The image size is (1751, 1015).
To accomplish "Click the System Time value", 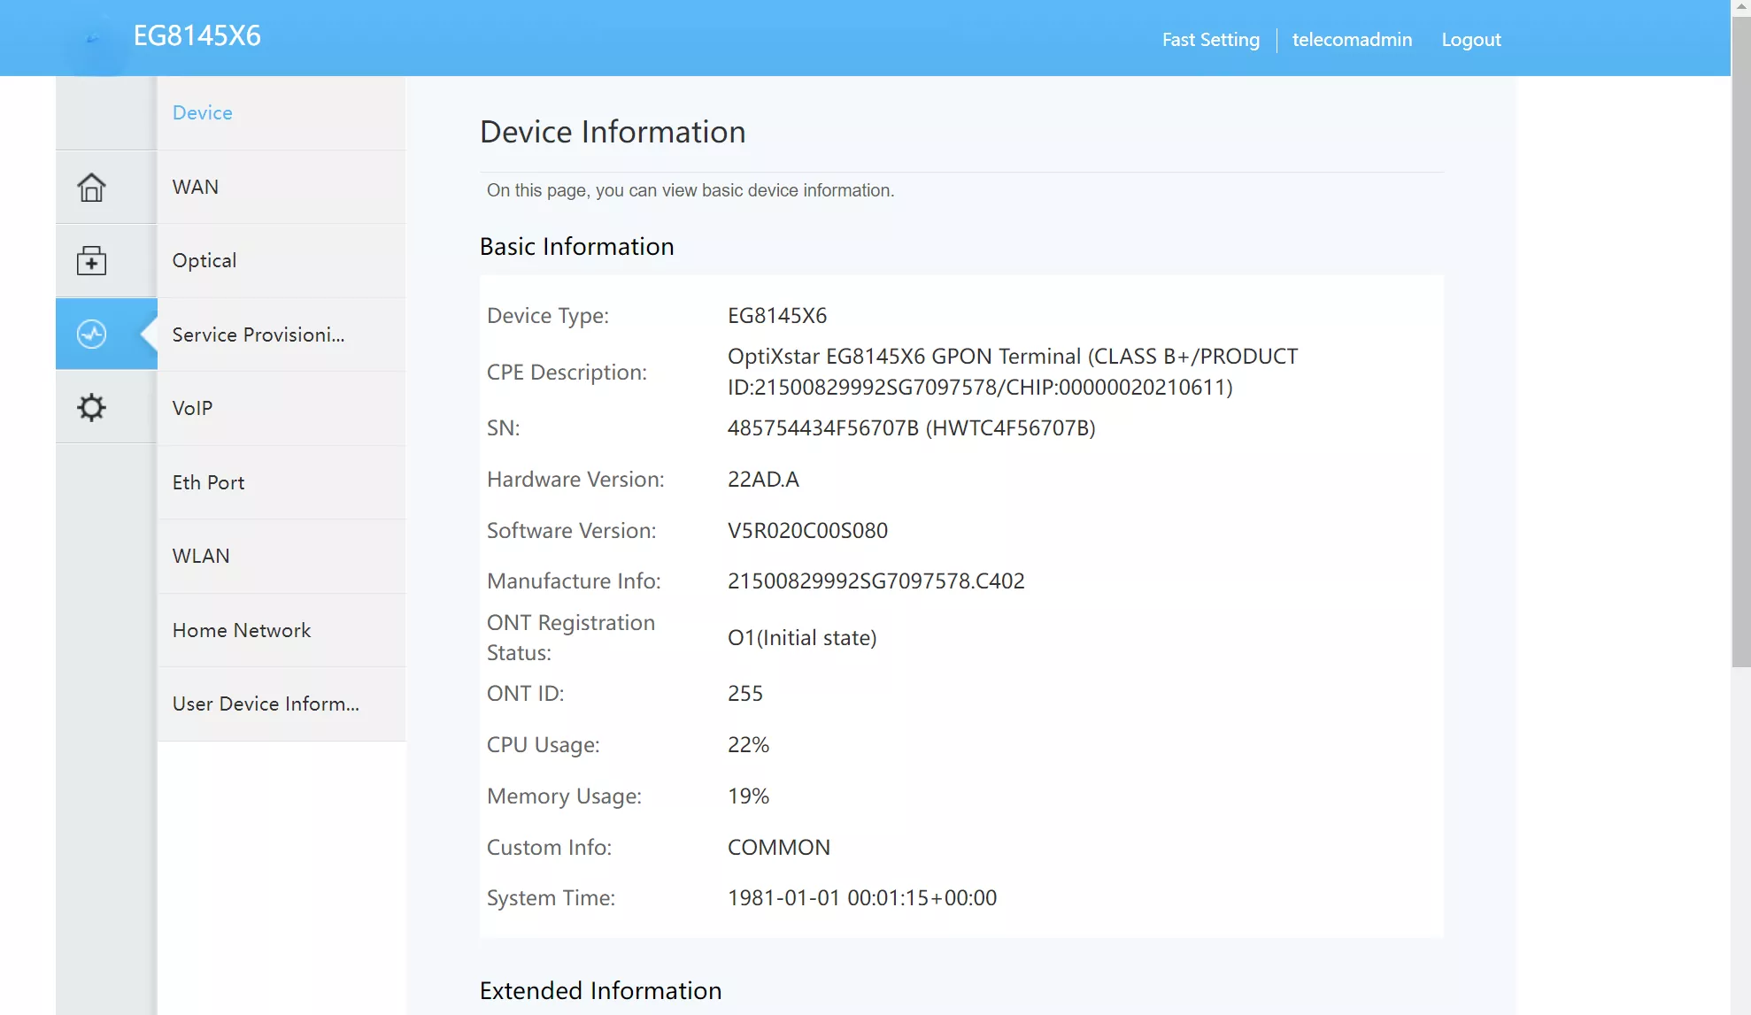I will (862, 897).
